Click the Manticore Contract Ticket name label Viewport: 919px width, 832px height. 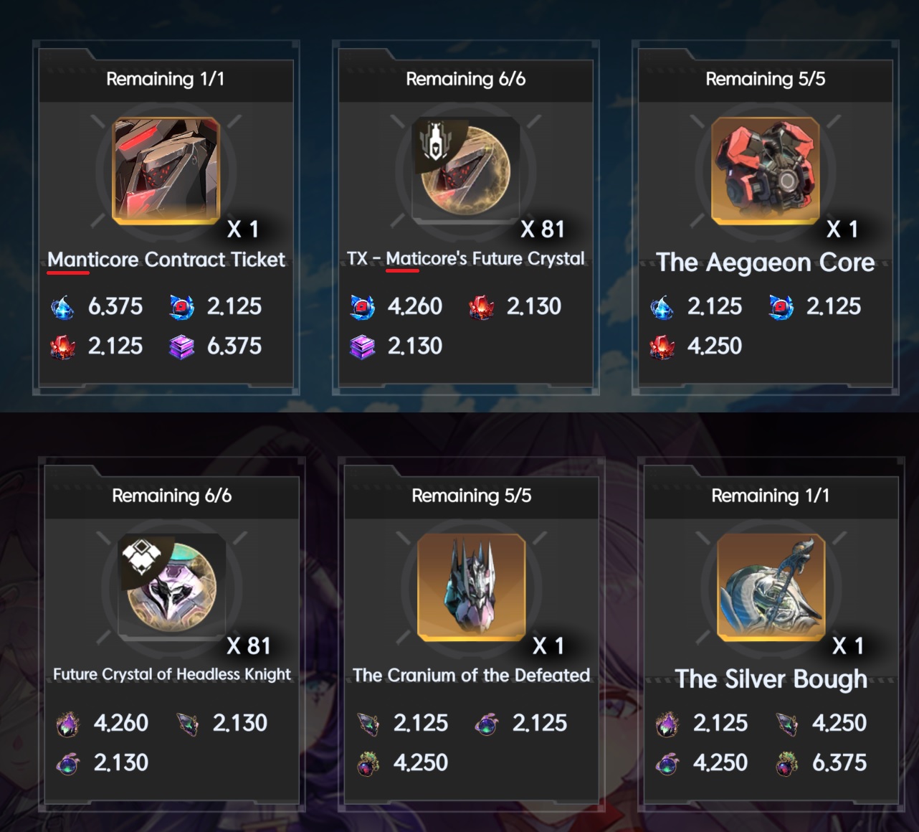click(166, 260)
